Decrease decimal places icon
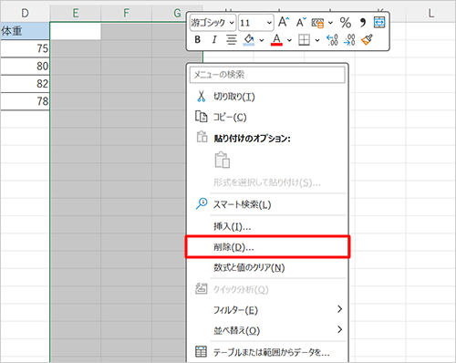Viewport: 456px width, 363px height. (x=349, y=39)
